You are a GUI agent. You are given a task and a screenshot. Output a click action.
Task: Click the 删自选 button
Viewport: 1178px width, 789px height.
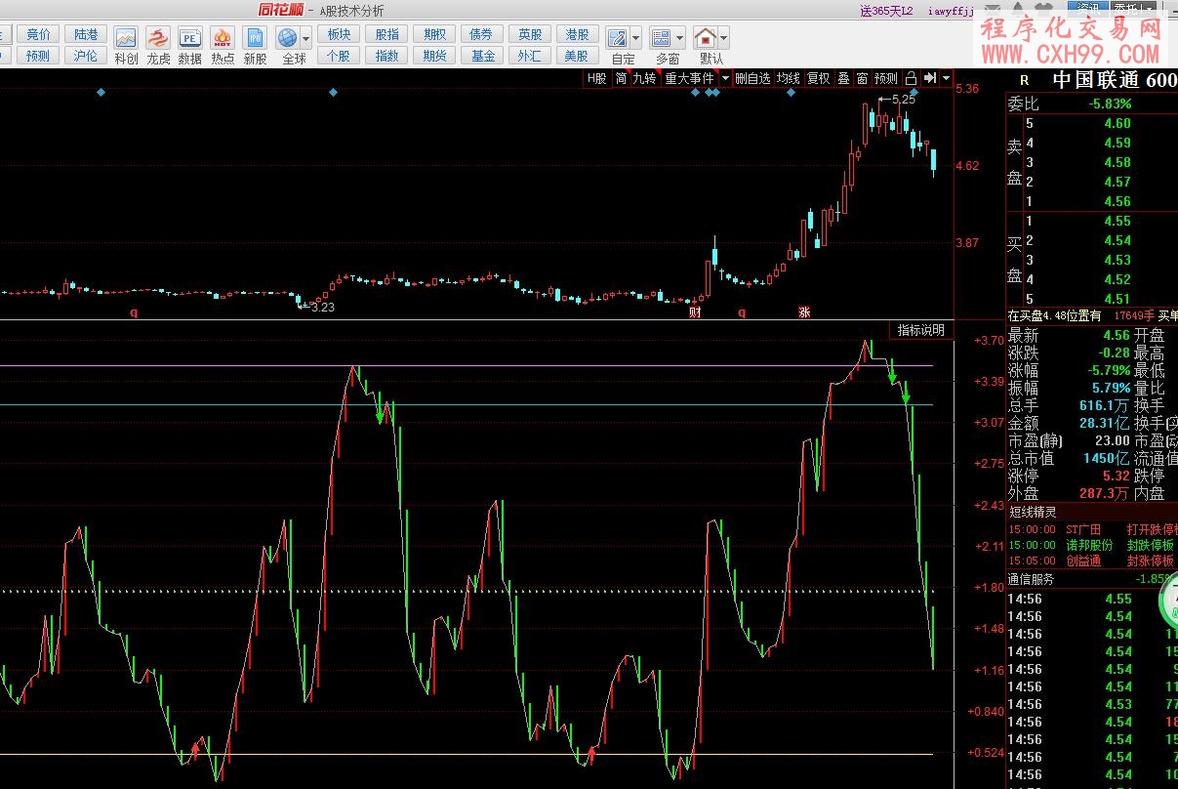tap(752, 78)
